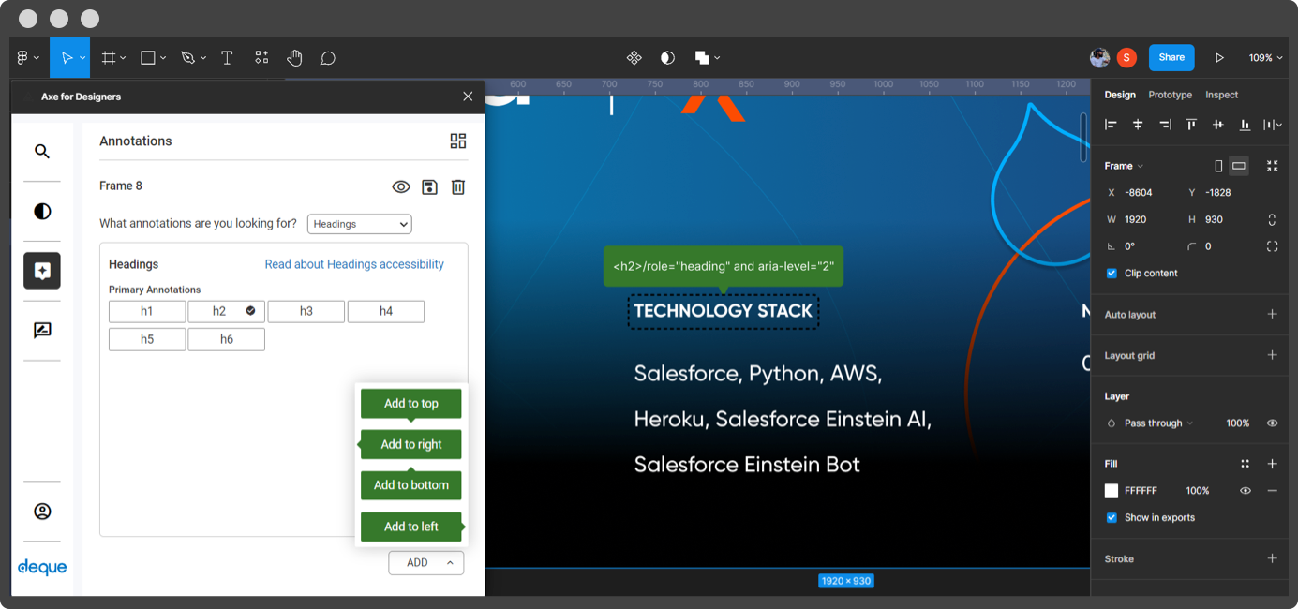The image size is (1298, 609).
Task: Align top in Design panel
Action: tap(1191, 125)
